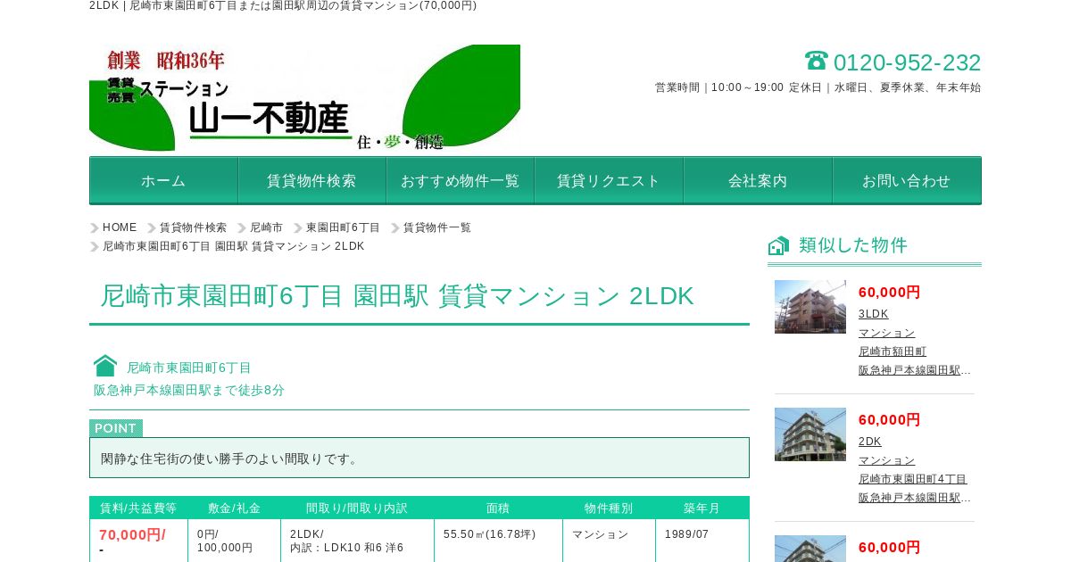Click the text 阪急神戸本線園田駅まで徒歩8分
Viewport: 1071px width, 562px height.
click(x=189, y=390)
